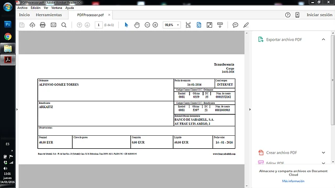Click BANCO DE SABADELL, S.A. text
The width and height of the screenshot is (335, 188).
pos(194,120)
